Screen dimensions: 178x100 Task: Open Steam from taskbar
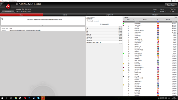pyautogui.click(x=34, y=98)
